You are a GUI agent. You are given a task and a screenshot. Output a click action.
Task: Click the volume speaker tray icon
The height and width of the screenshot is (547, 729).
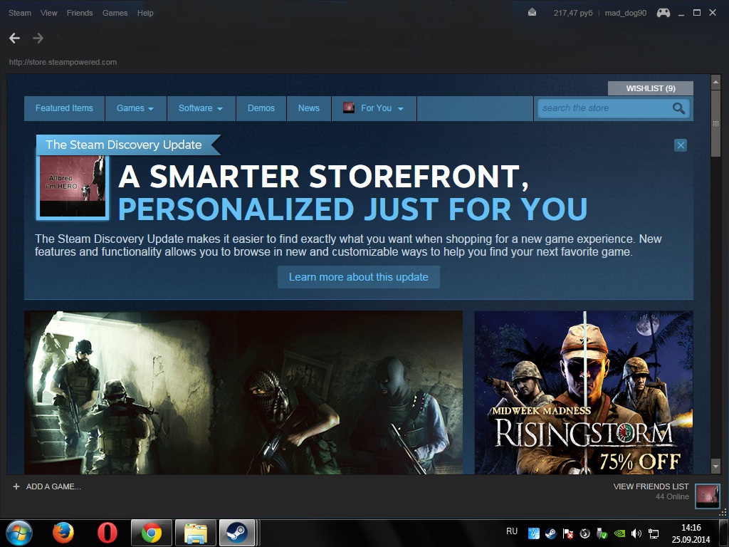pyautogui.click(x=636, y=533)
